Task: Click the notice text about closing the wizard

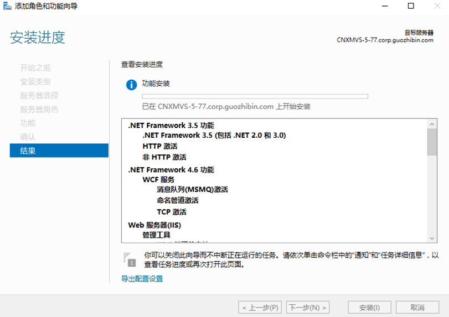Action: 291,259
